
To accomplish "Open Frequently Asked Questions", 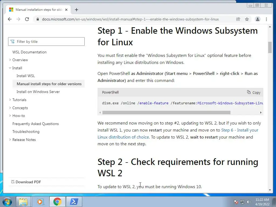I will pyautogui.click(x=36, y=124).
